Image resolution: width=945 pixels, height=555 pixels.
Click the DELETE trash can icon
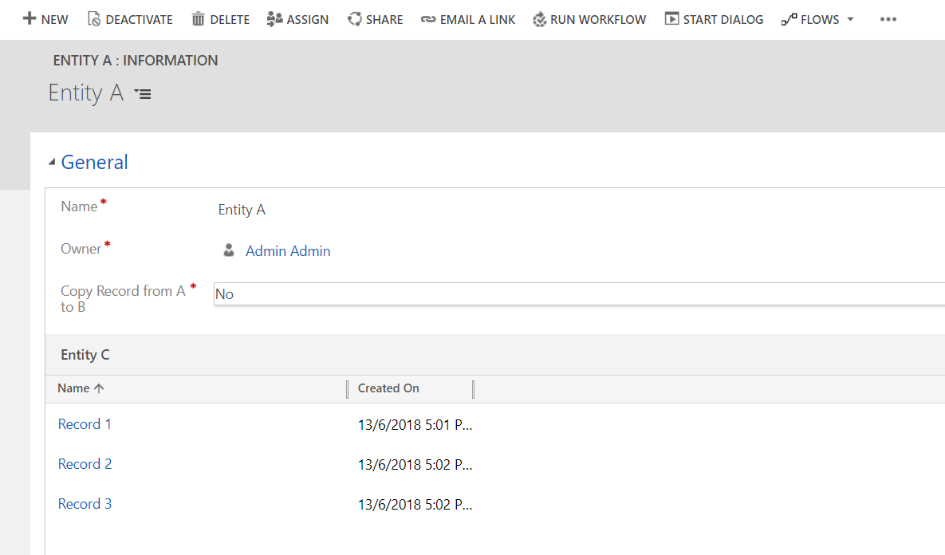tap(197, 18)
